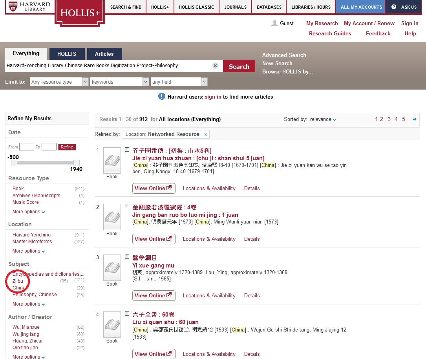Filter by subject Zi bu
This screenshot has height=359, width=426.
coord(18,281)
